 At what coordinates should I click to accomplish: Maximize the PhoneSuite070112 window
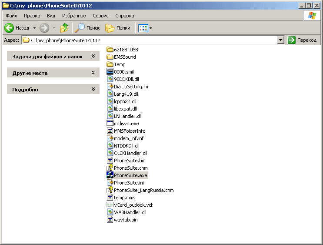[x=309, y=6]
